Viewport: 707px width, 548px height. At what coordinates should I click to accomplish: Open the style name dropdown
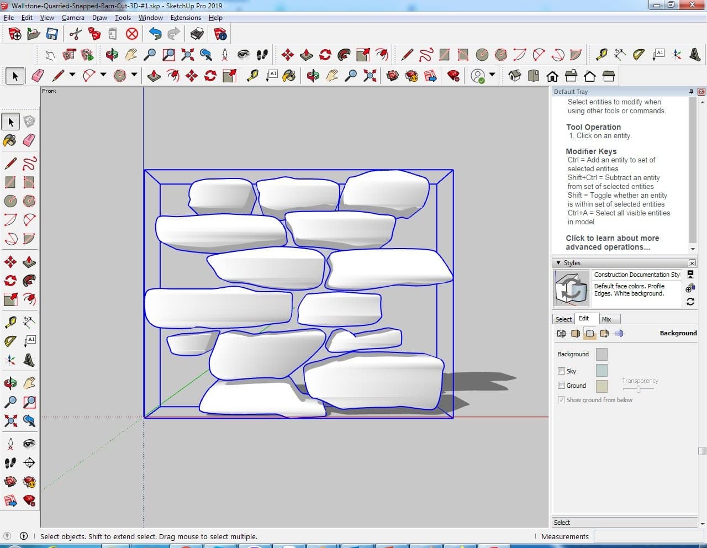pos(637,275)
